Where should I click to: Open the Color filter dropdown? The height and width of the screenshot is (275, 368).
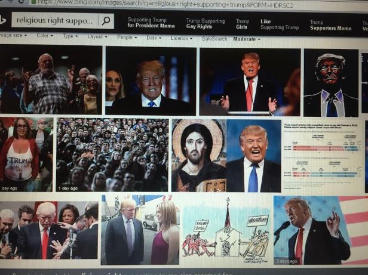click(x=45, y=36)
